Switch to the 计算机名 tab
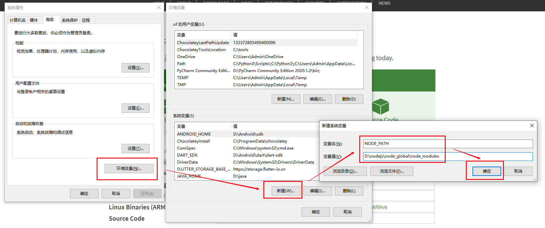The width and height of the screenshot is (545, 228). (x=17, y=20)
